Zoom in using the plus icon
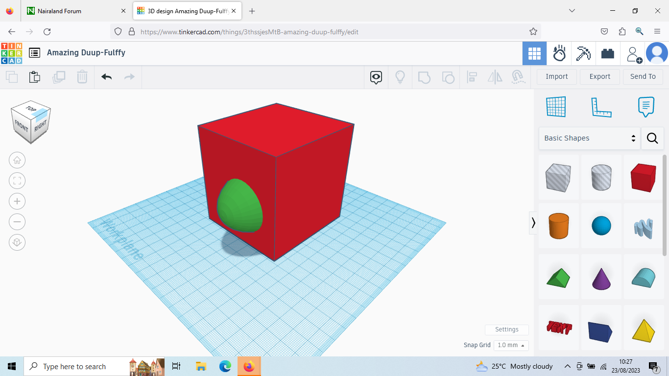The width and height of the screenshot is (669, 376). click(x=17, y=201)
